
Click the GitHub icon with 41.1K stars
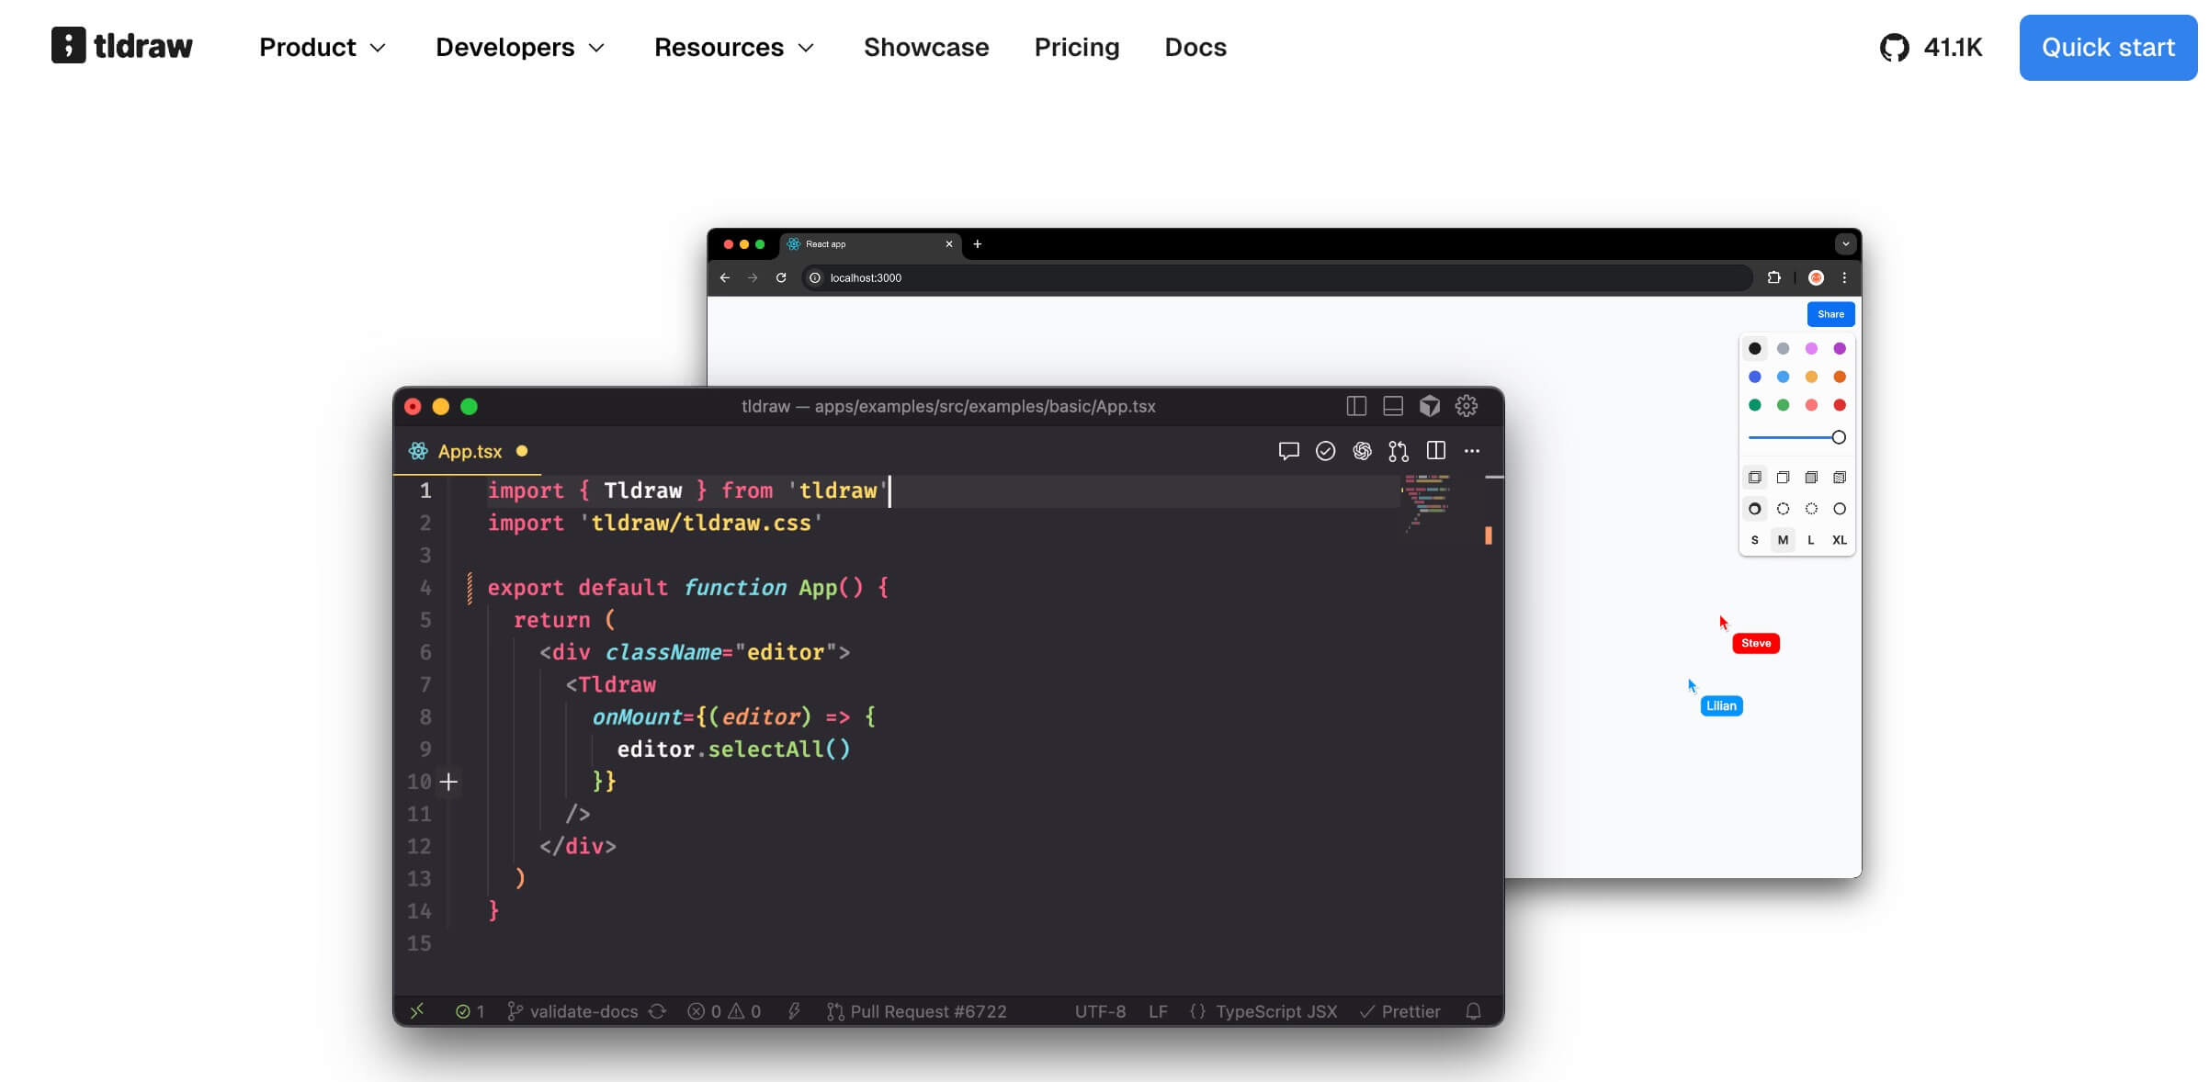[1895, 48]
